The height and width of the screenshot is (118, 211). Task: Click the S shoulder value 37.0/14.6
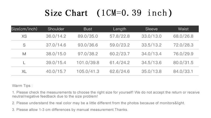pyautogui.click(x=56, y=45)
